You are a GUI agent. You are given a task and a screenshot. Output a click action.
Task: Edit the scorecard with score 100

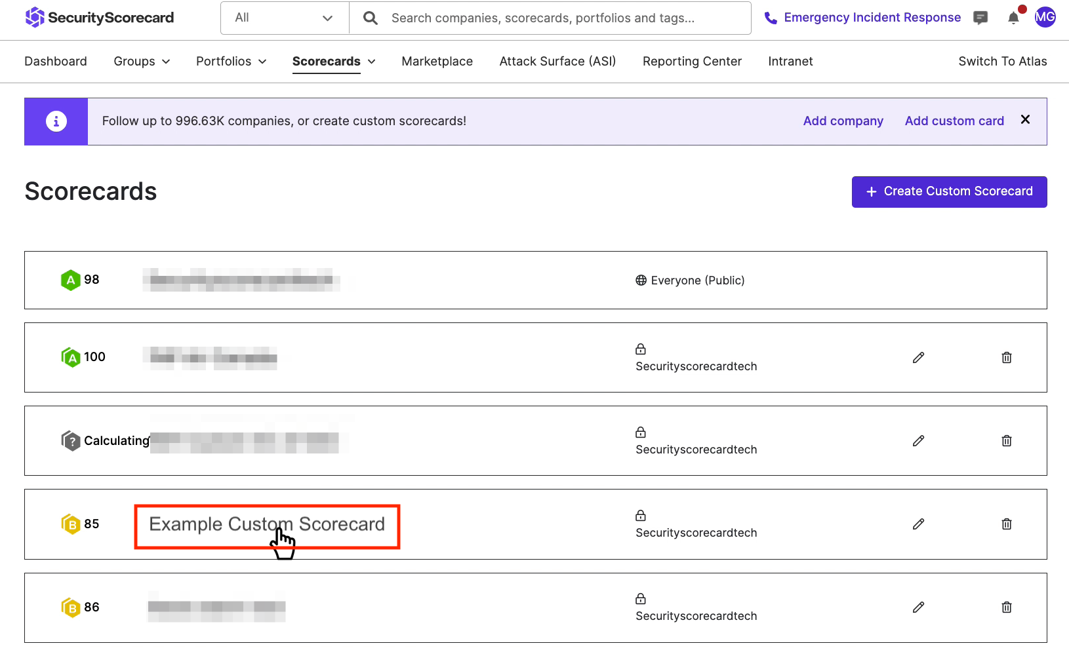tap(918, 357)
